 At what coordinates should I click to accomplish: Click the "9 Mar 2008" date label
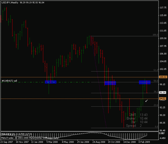[x=52, y=142]
